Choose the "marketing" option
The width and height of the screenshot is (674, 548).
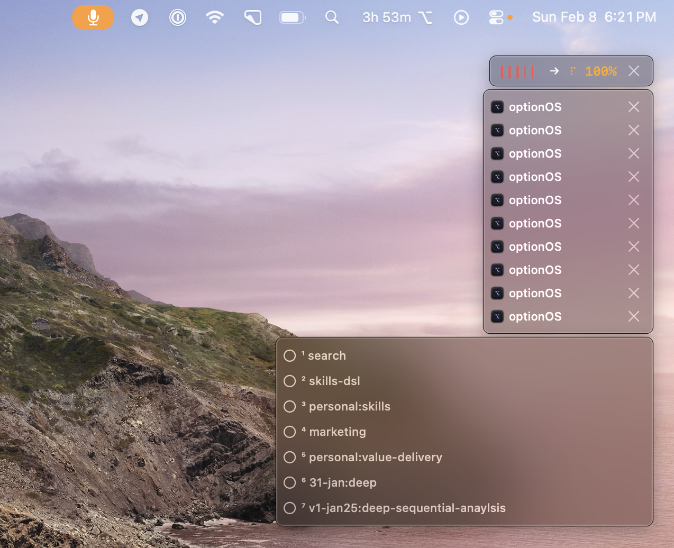coord(289,432)
